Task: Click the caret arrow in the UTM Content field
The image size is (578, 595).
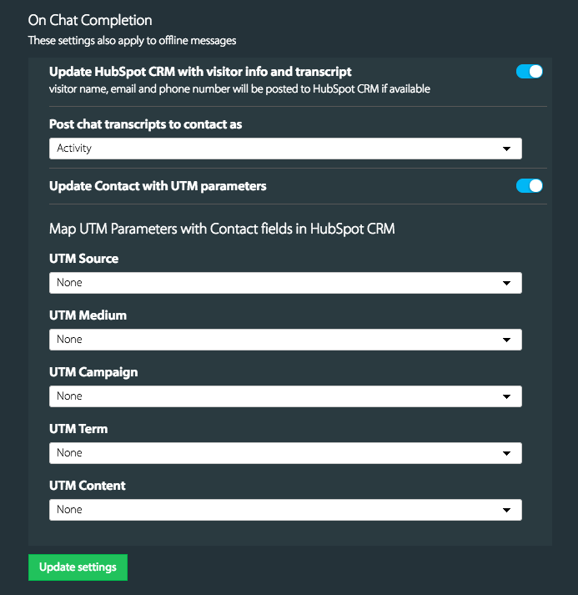Action: (506, 510)
